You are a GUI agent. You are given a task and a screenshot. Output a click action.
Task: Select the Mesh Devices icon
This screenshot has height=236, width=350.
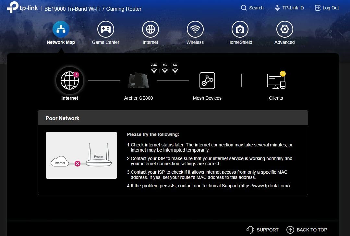[x=207, y=81]
